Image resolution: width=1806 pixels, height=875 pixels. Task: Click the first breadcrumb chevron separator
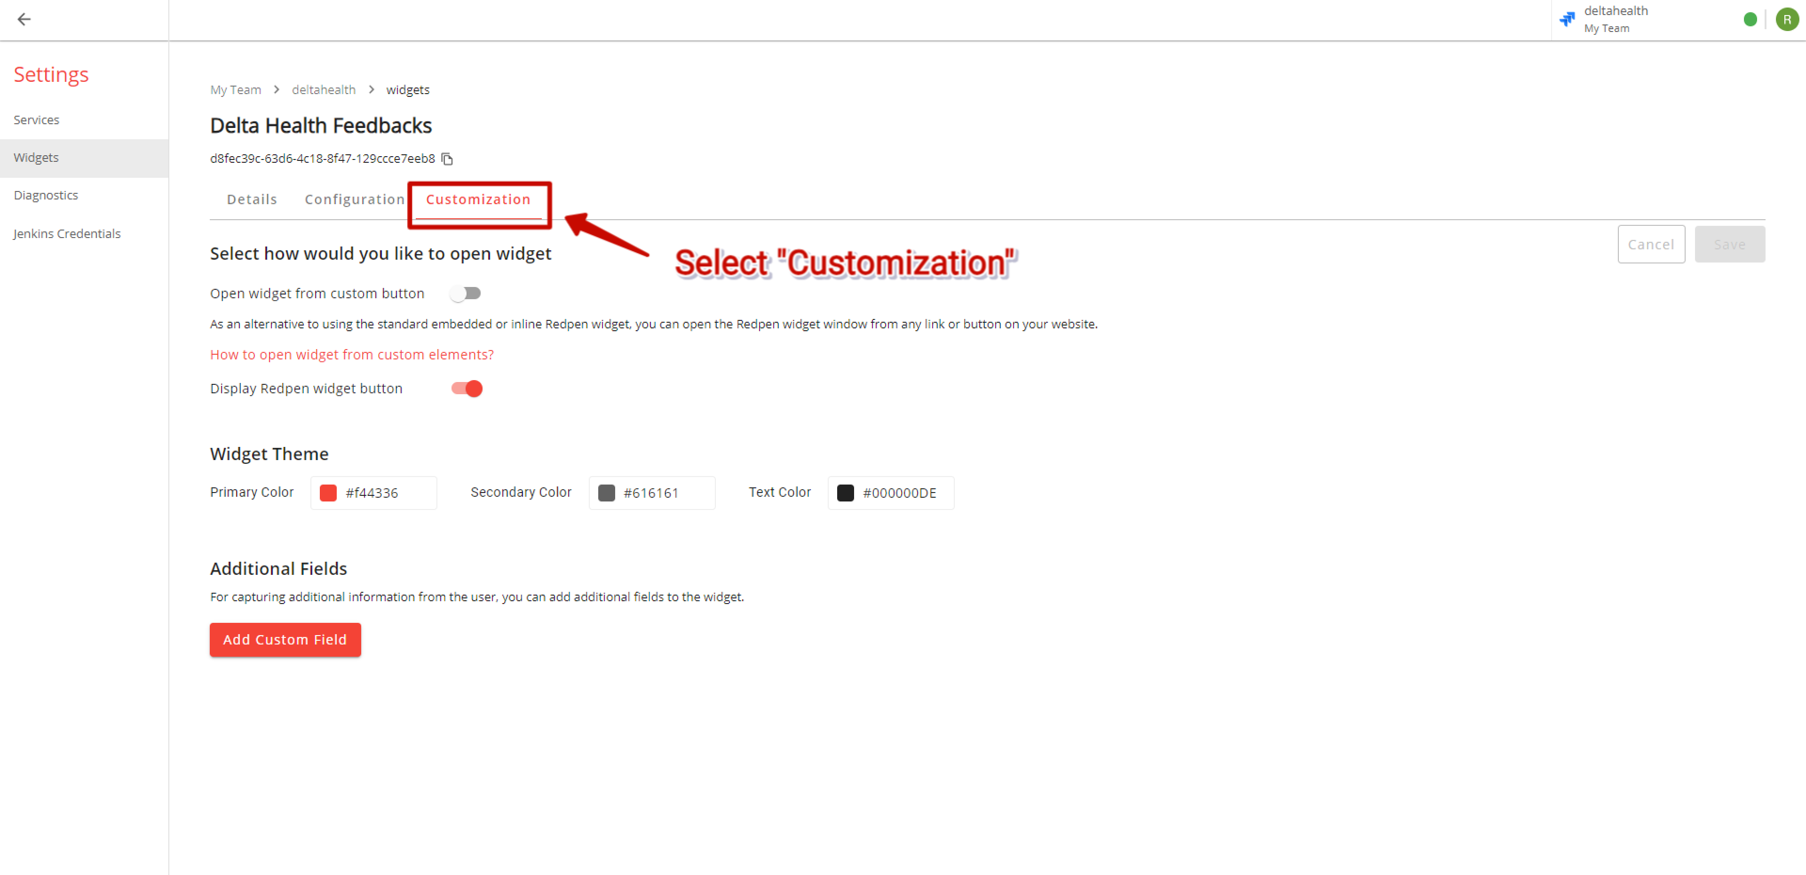[x=277, y=90]
